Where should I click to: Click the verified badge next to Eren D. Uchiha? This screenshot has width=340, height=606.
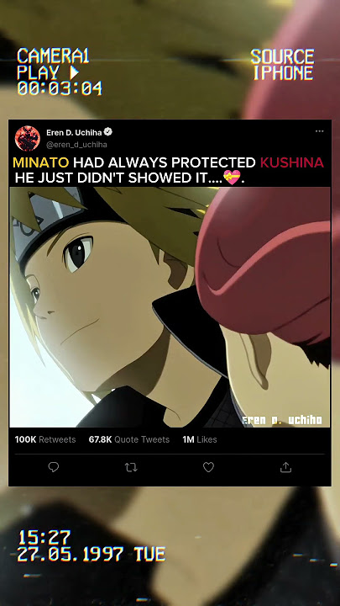(x=108, y=132)
